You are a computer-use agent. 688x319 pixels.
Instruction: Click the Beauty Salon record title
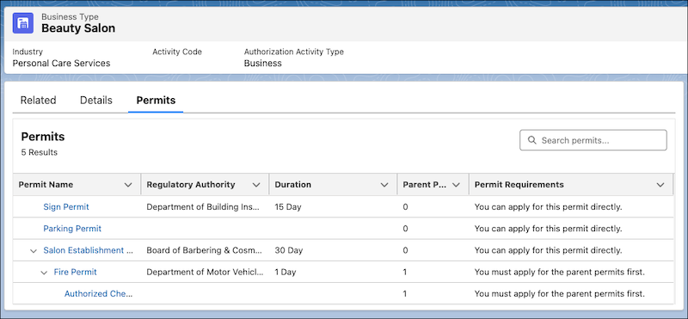(78, 28)
